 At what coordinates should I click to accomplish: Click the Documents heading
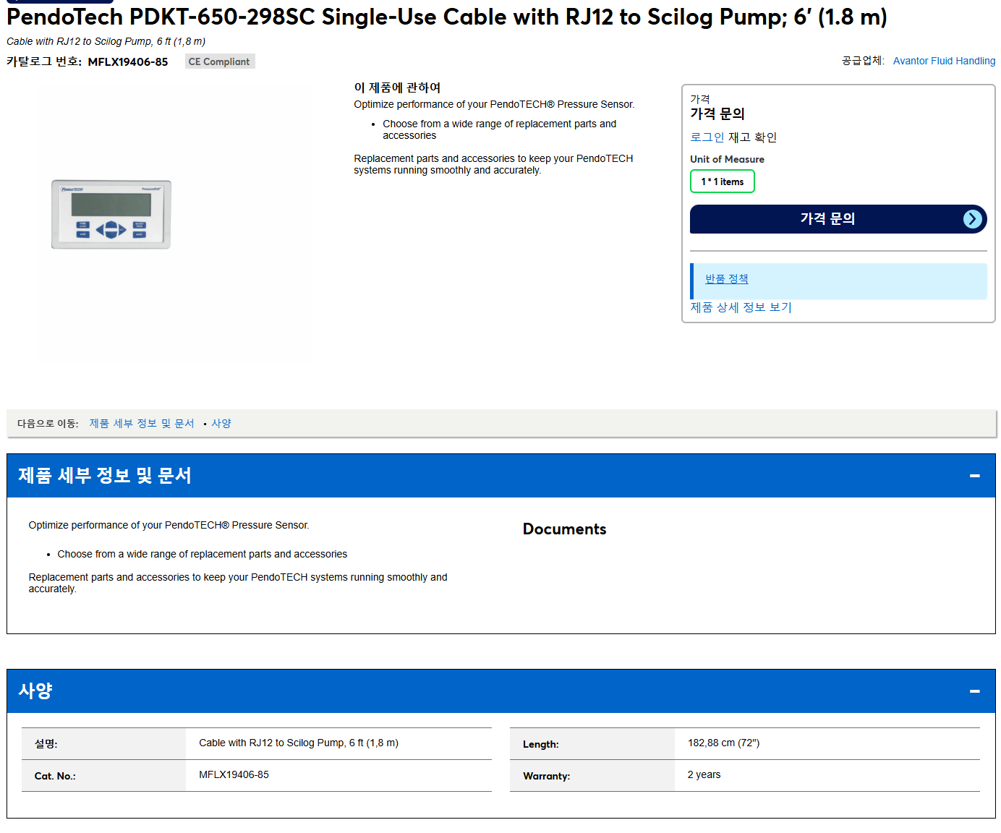(x=564, y=529)
